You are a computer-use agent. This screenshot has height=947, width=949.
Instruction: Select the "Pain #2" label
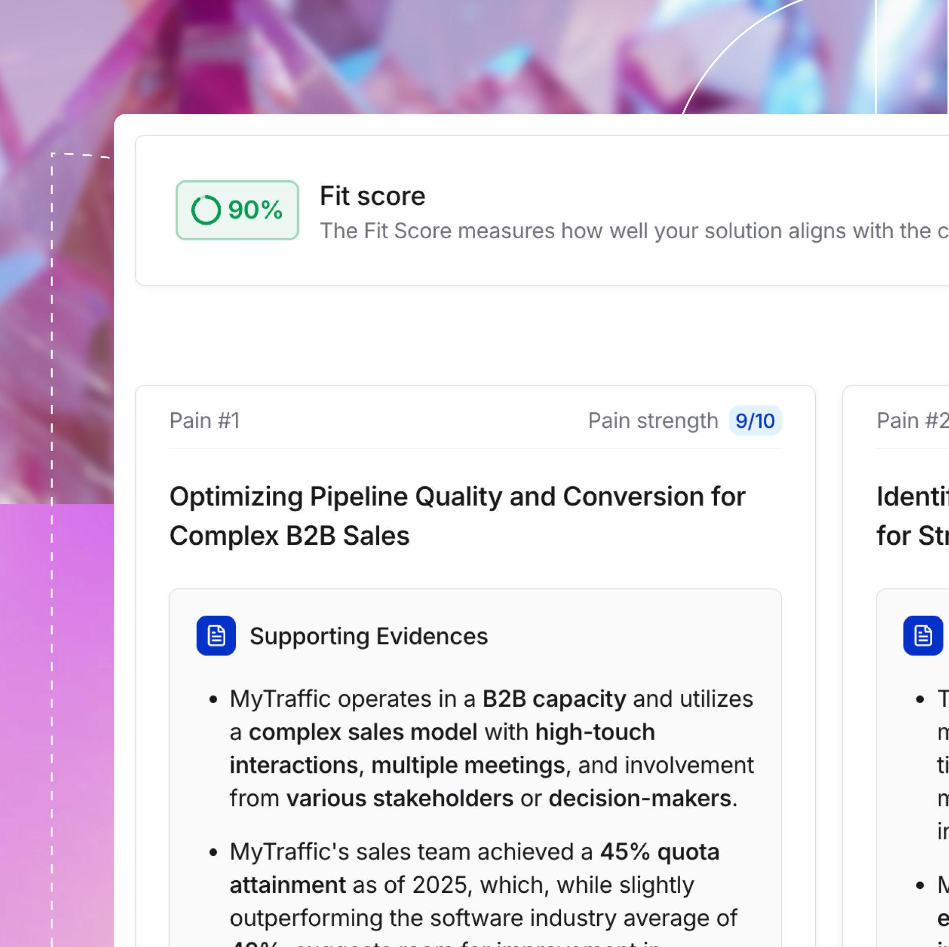pos(911,421)
